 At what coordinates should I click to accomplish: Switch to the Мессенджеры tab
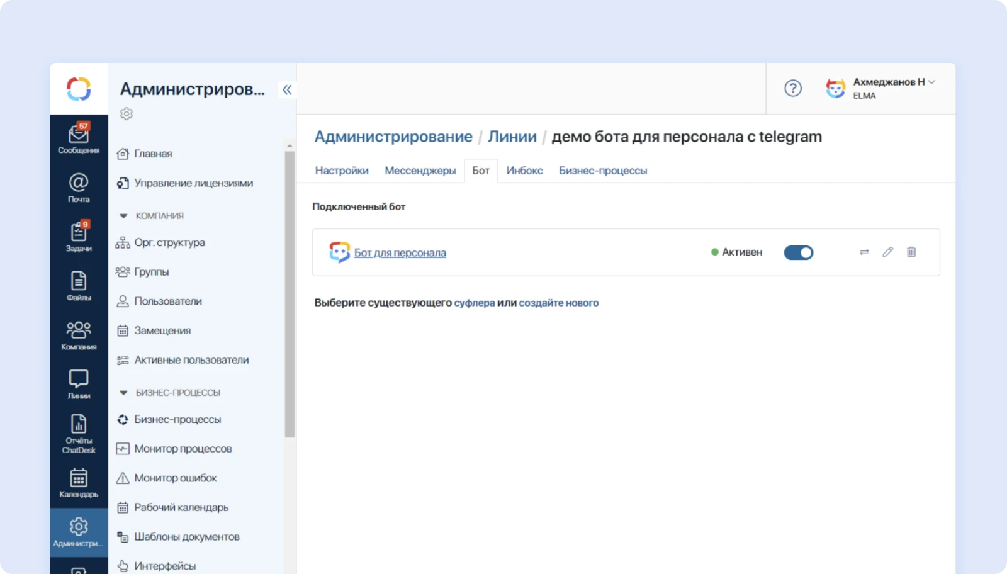[420, 171]
